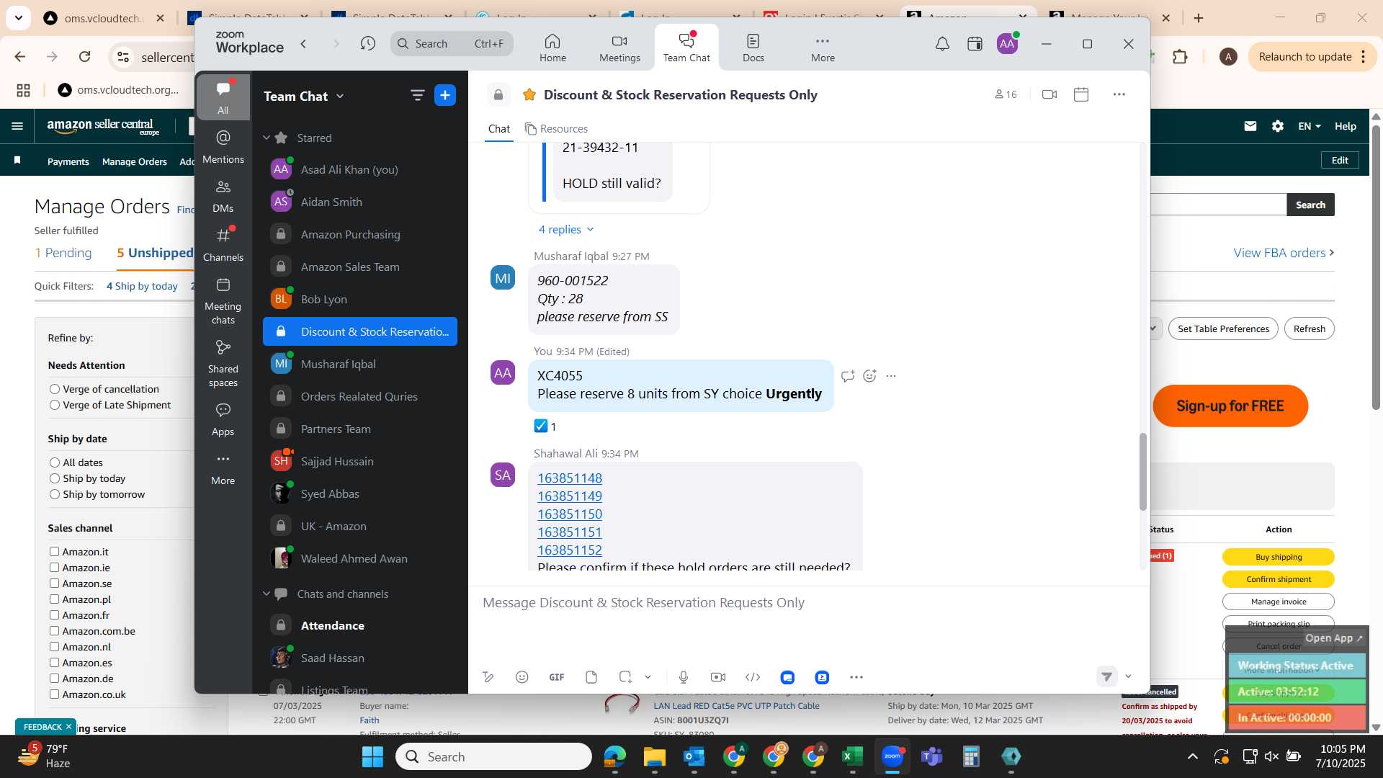Expand the Team Chat dropdown
Viewport: 1383px width, 778px height.
(340, 96)
